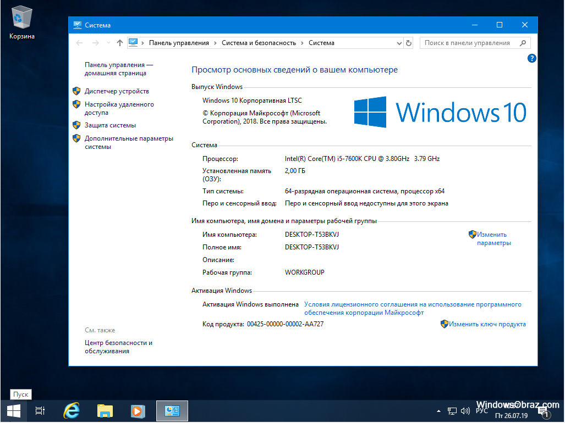Screen dimensions: 565x423
Task: Click shield icon next to Диспетчер устройств
Action: coord(76,91)
